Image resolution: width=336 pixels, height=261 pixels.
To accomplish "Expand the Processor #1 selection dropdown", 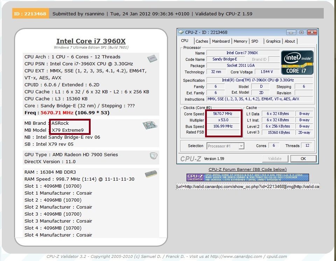I will (x=241, y=146).
